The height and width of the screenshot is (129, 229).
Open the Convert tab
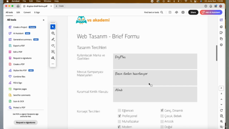(x=27, y=13)
